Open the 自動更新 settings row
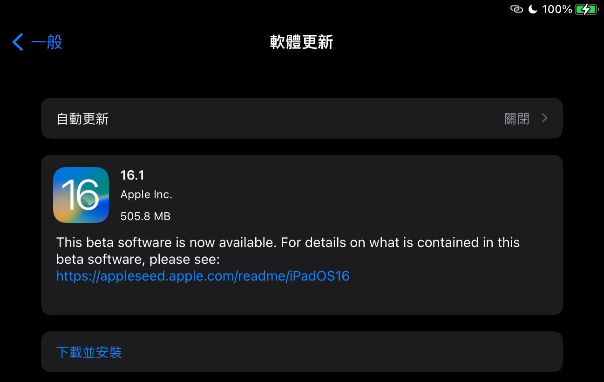Viewport: 604px width, 382px height. click(x=302, y=118)
